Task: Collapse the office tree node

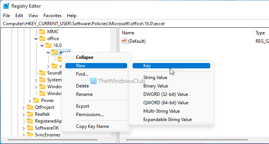Action: pos(36,39)
